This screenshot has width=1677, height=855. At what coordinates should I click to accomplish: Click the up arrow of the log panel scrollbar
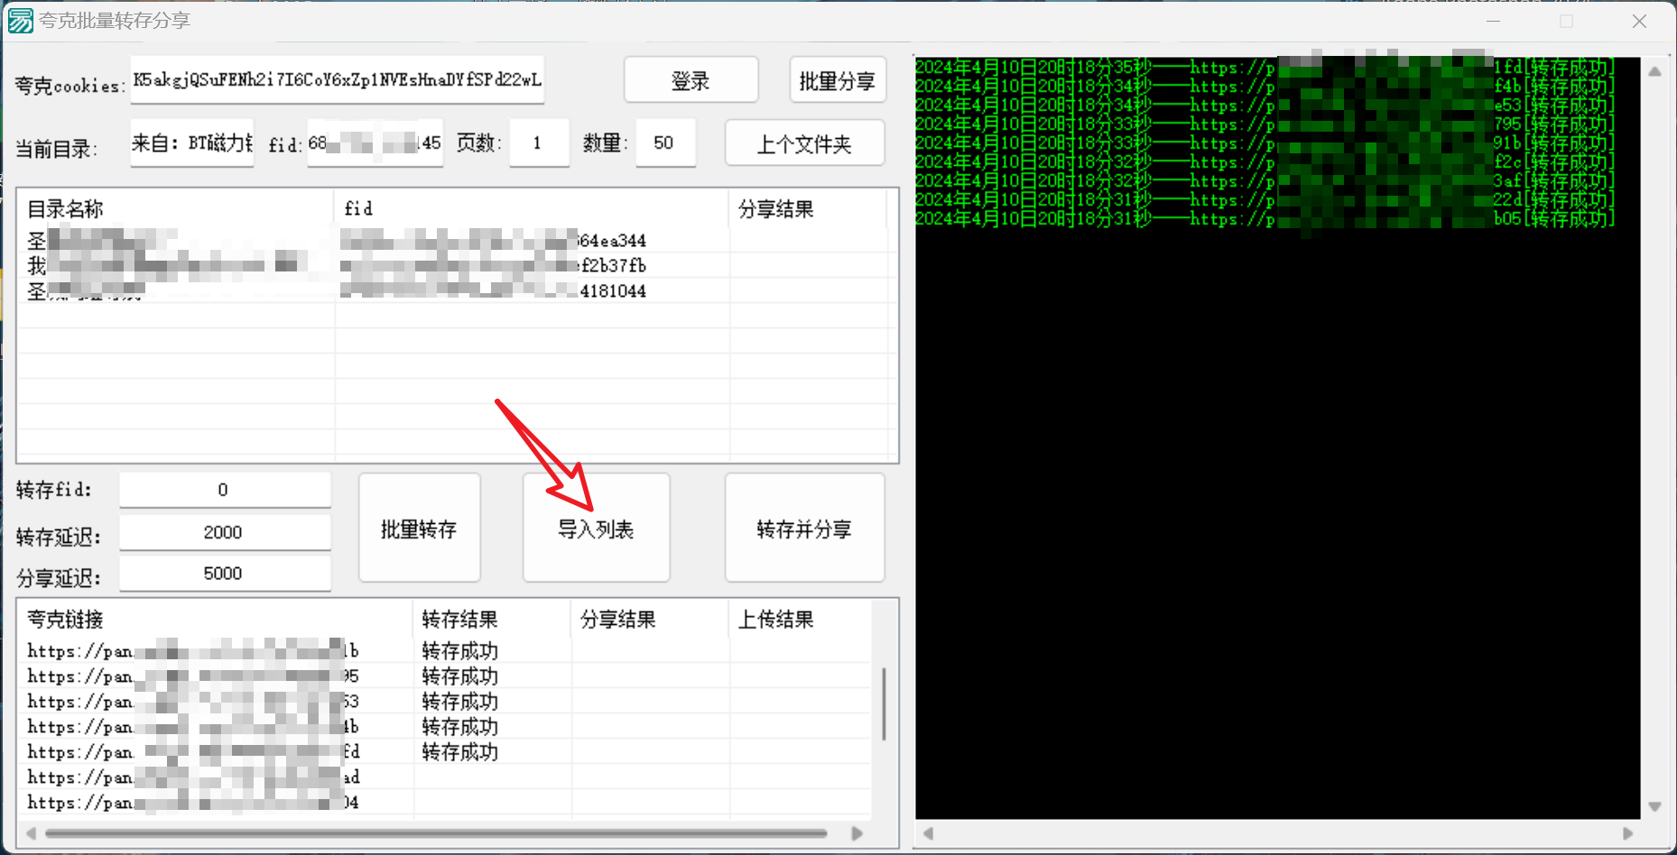tap(1654, 69)
